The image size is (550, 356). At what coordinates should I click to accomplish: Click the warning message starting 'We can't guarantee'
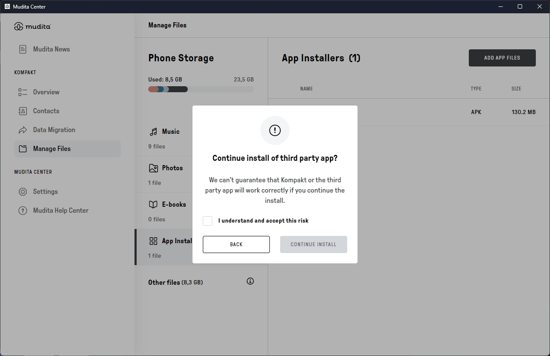coord(275,190)
